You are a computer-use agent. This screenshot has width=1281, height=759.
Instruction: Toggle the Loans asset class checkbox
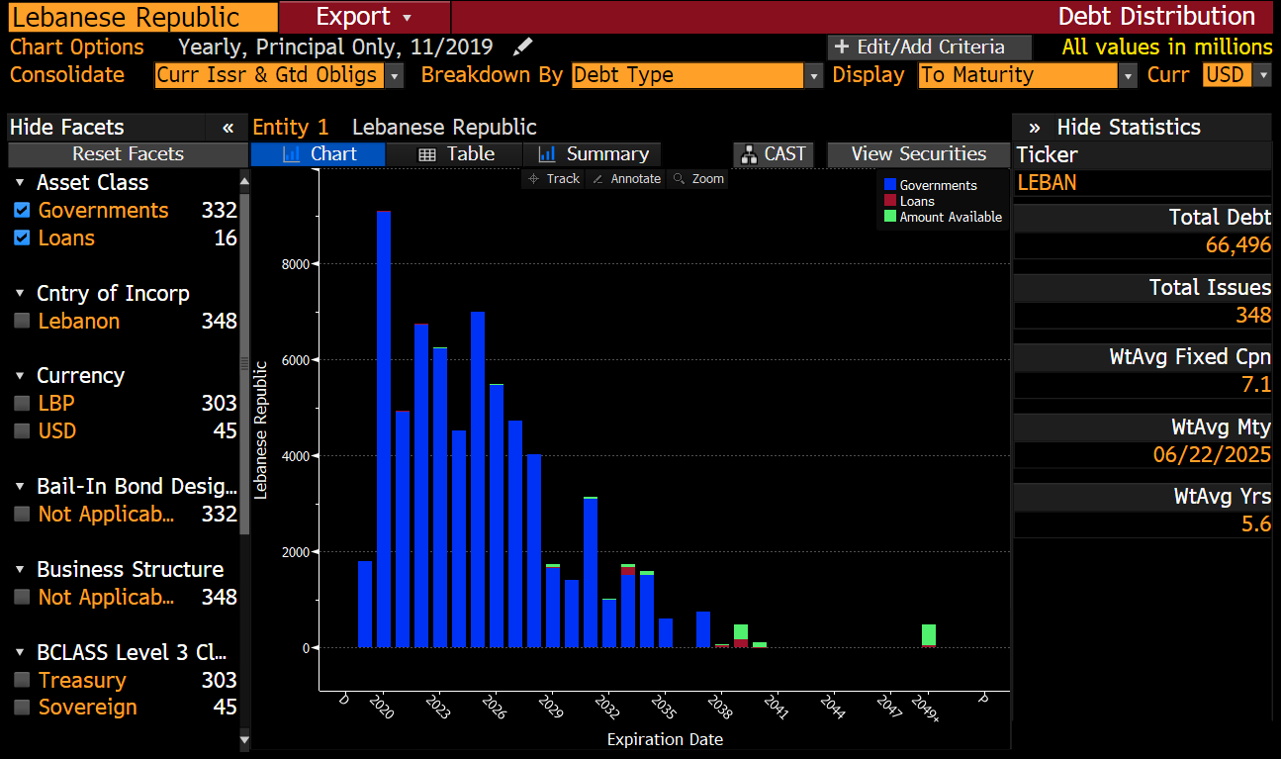[22, 237]
